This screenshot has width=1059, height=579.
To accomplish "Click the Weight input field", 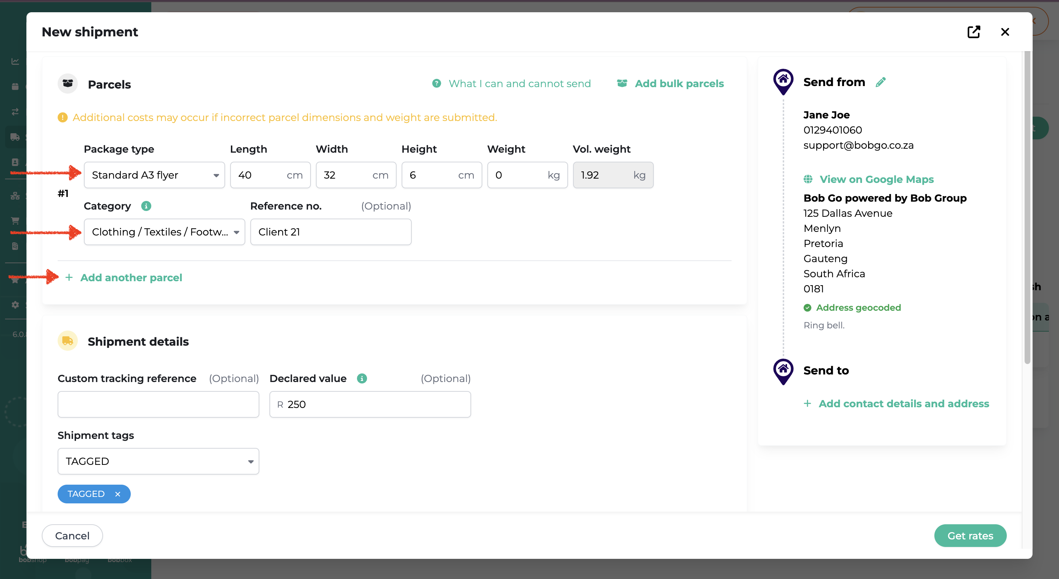I will click(527, 175).
